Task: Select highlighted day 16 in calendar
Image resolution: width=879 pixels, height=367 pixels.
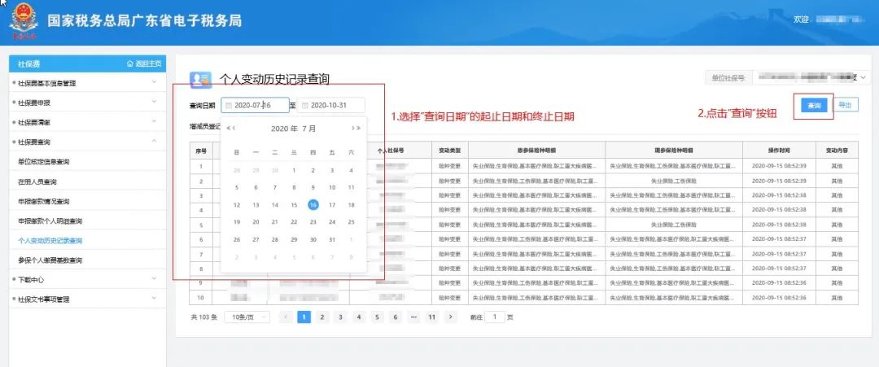Action: click(x=313, y=205)
